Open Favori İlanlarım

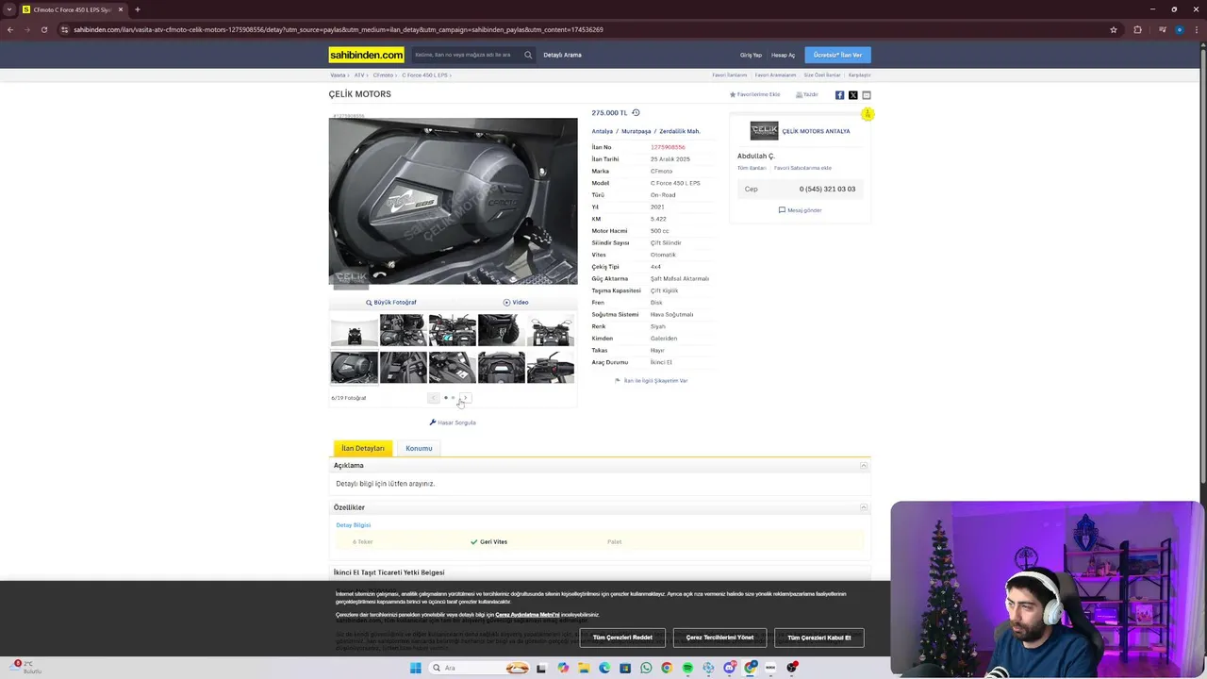click(x=729, y=75)
